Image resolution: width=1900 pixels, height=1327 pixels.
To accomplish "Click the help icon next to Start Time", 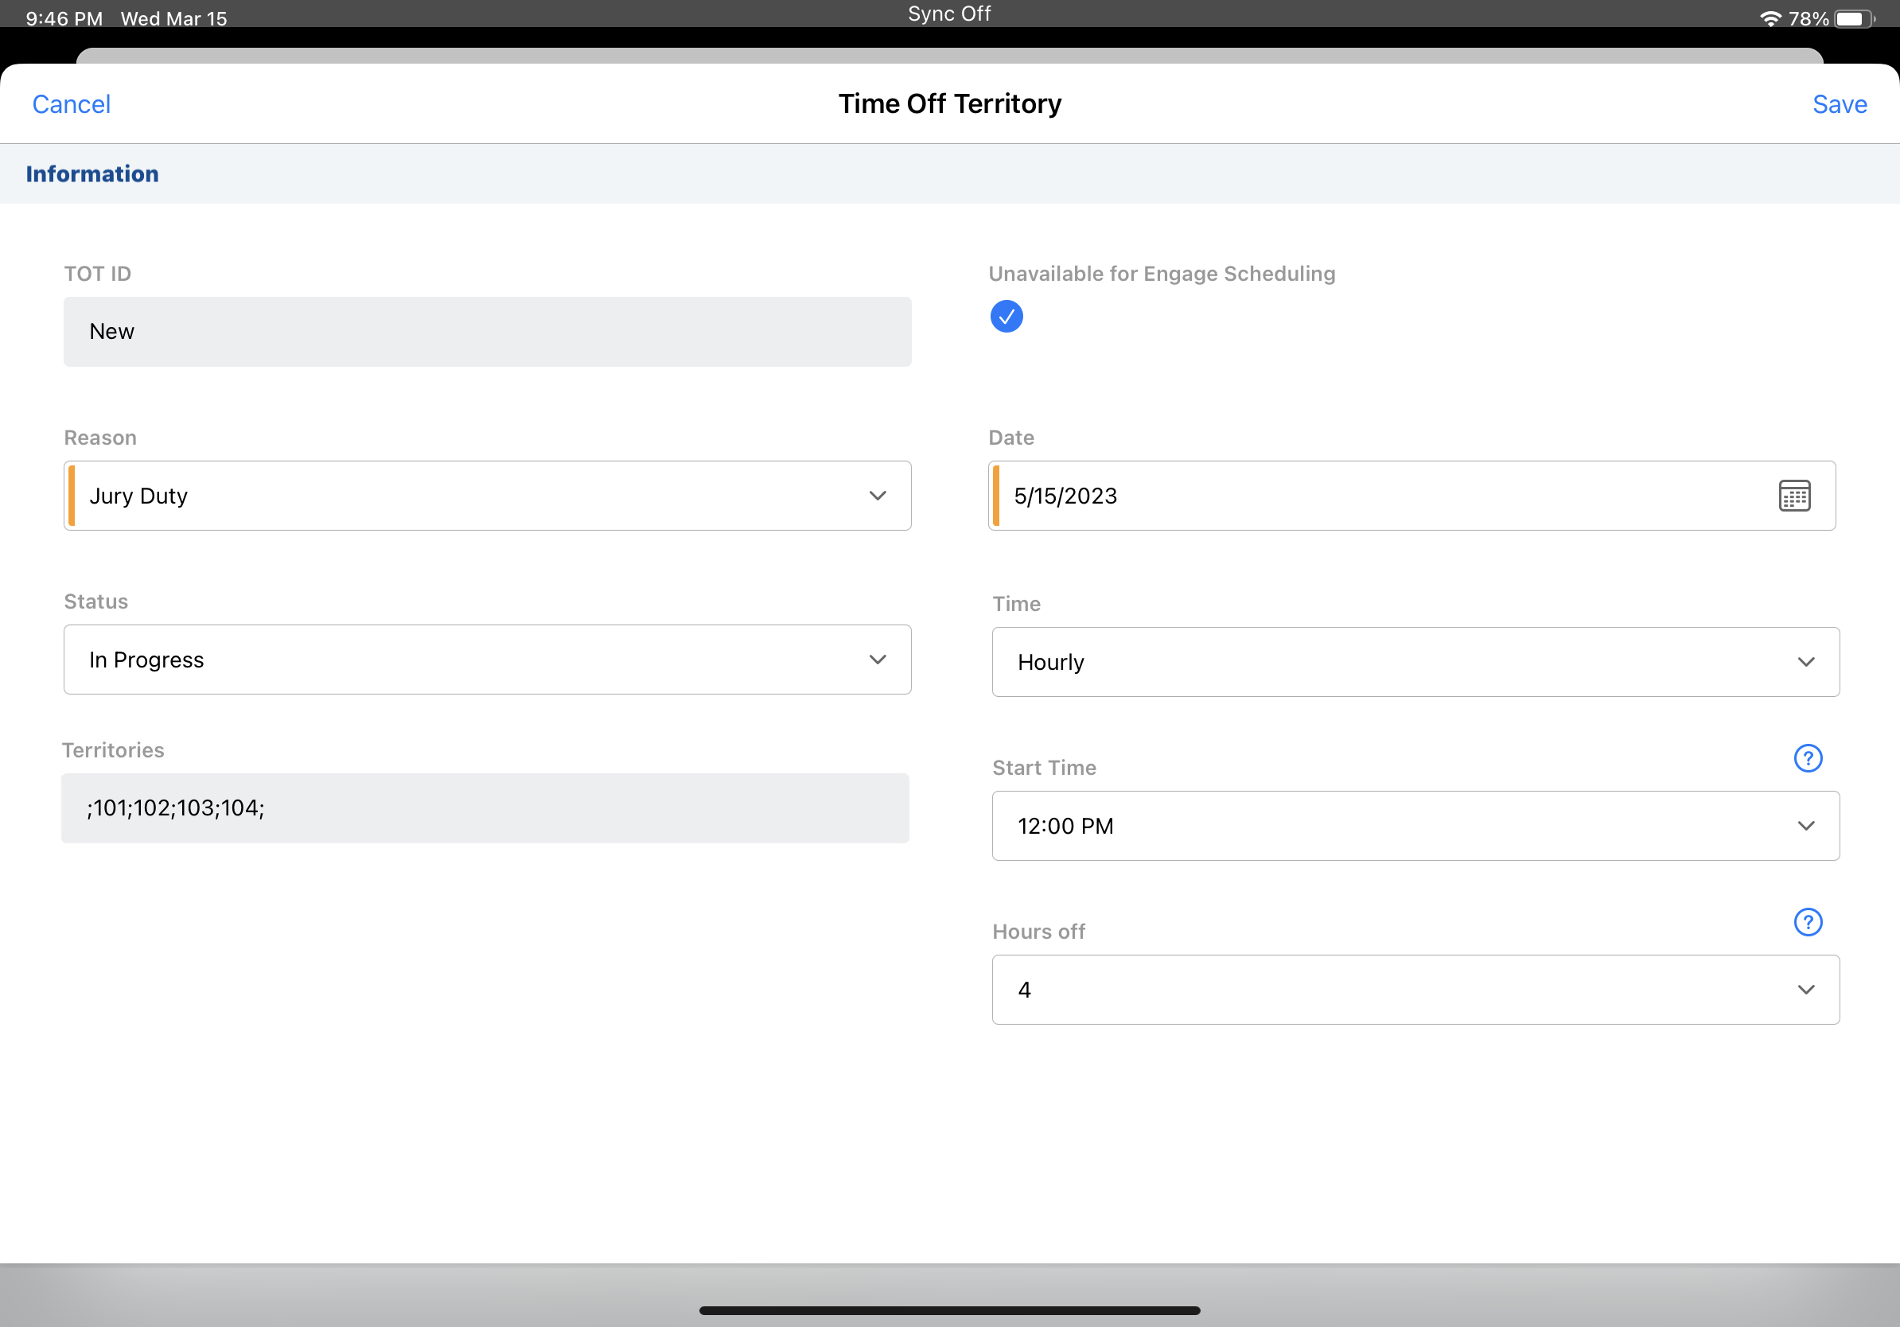I will (x=1809, y=757).
